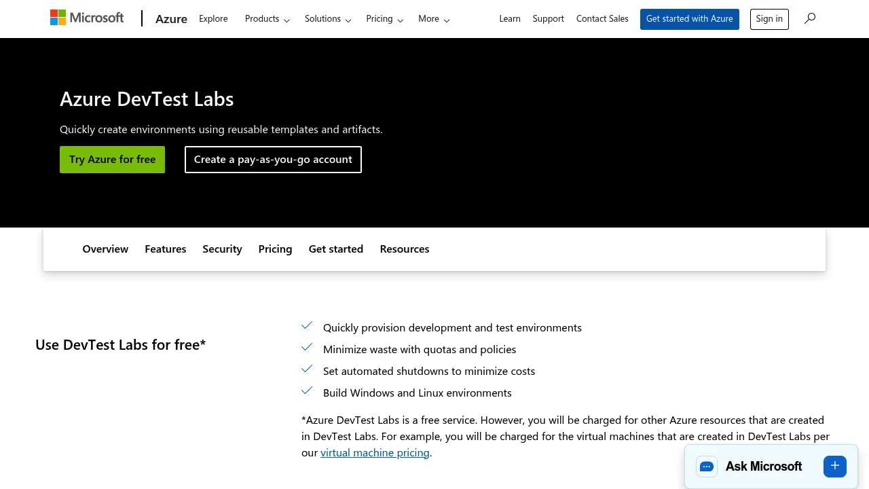The width and height of the screenshot is (869, 489).
Task: Open the Solutions dropdown menu
Action: click(x=328, y=19)
